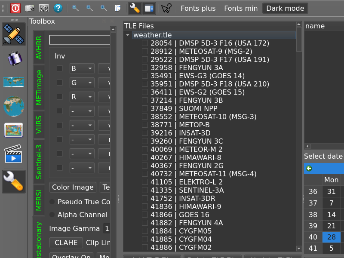Click the CLAHE button
Viewport: 344px width, 258px height.
click(66, 243)
